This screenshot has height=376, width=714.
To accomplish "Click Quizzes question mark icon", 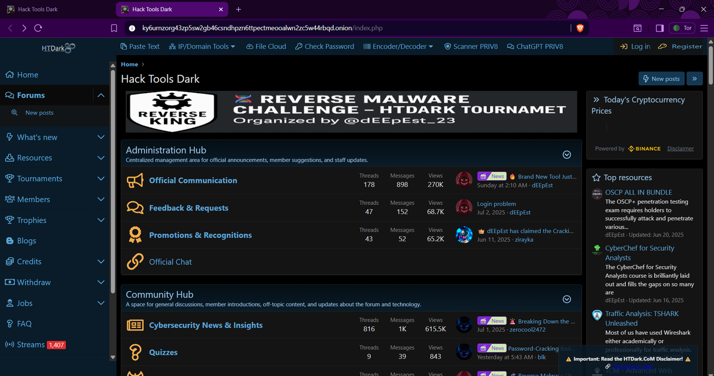I will point(135,353).
